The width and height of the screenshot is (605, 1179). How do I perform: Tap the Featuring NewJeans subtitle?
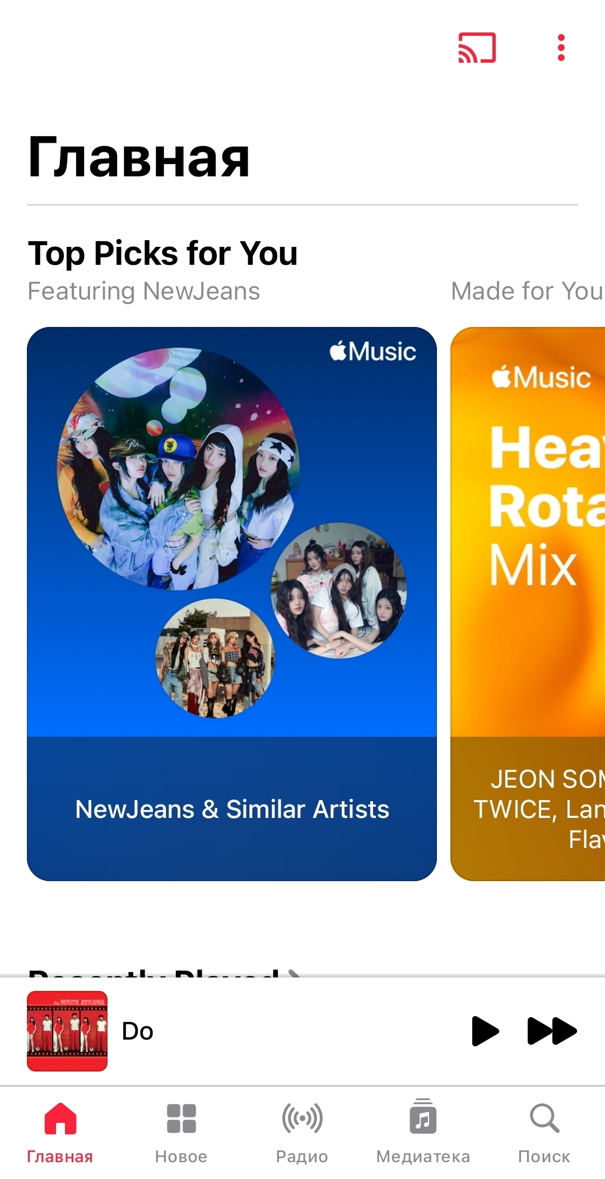(x=144, y=291)
